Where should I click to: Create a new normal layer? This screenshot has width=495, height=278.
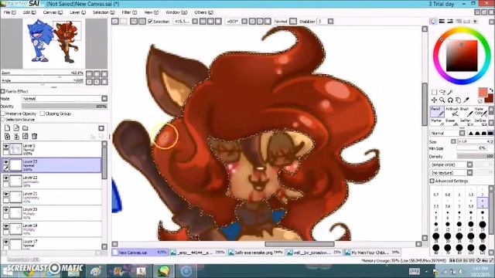click(7, 128)
